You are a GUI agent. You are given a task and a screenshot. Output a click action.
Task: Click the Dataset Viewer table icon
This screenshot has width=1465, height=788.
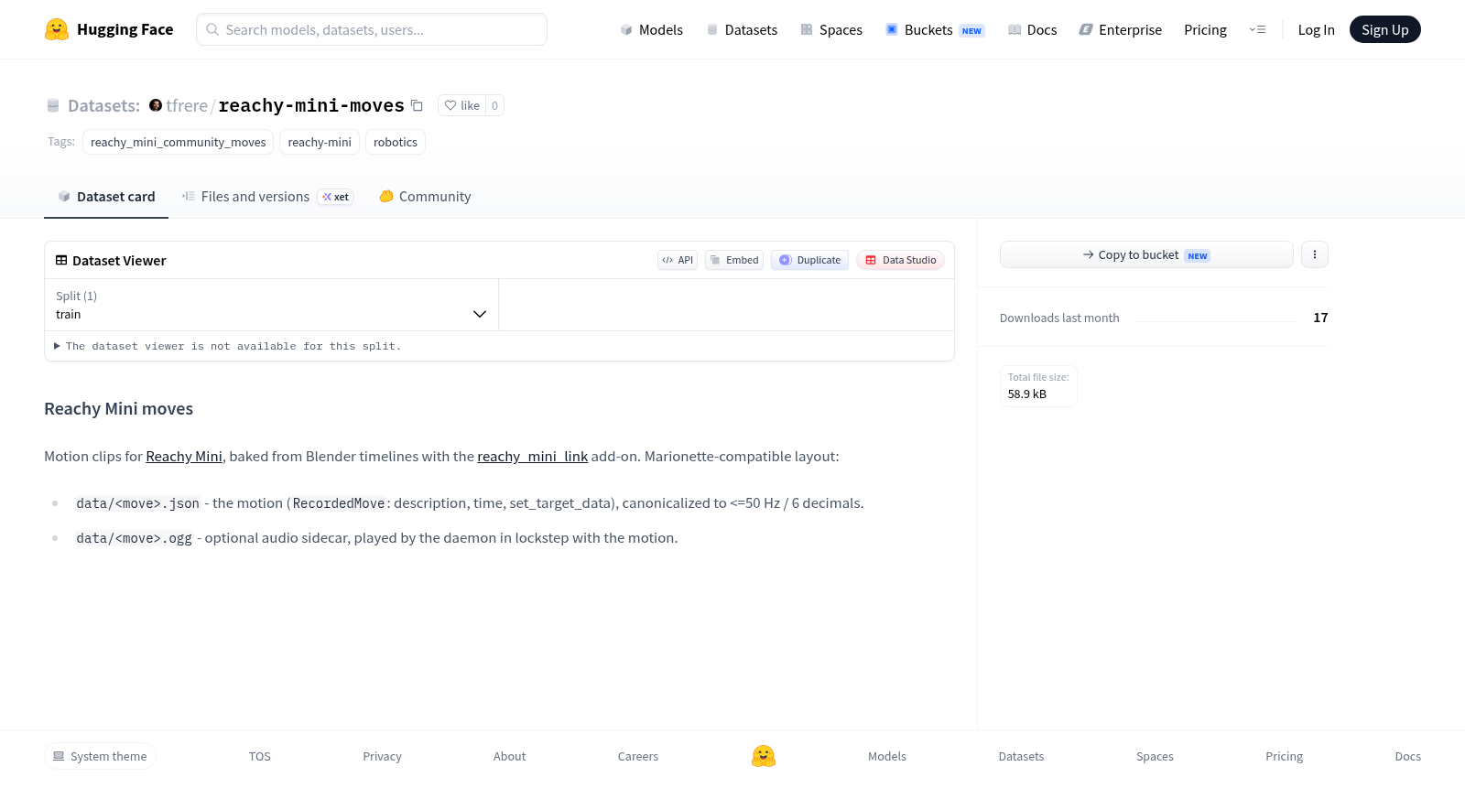tap(61, 260)
